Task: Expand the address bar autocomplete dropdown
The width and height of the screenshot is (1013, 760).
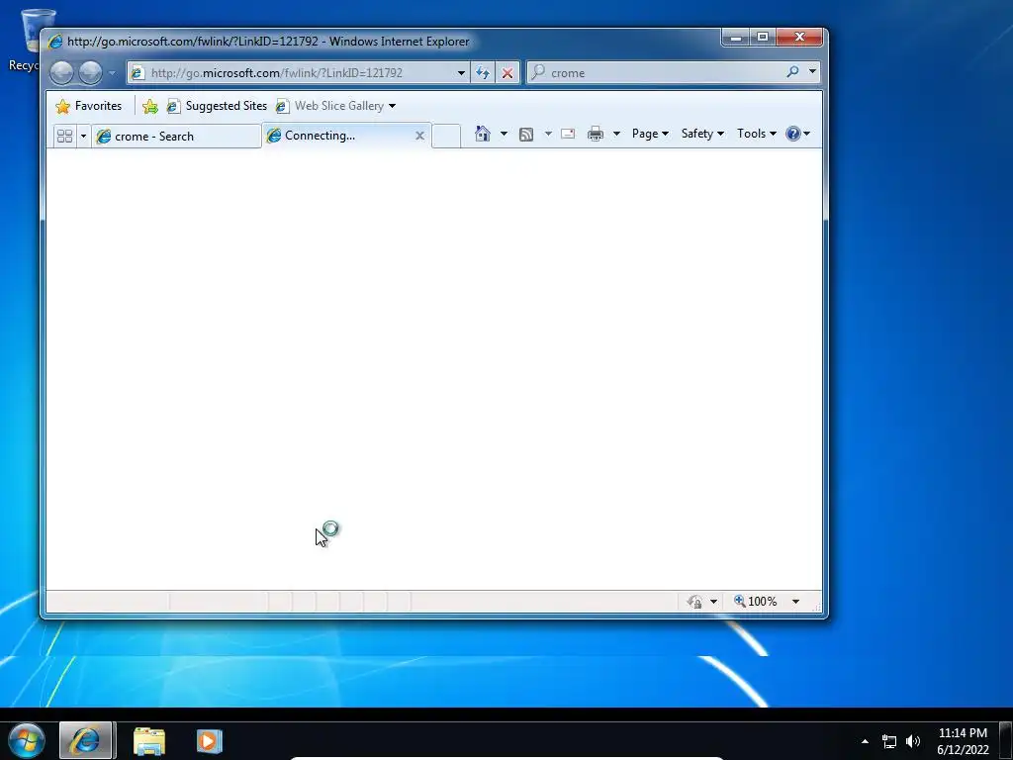Action: (x=461, y=73)
